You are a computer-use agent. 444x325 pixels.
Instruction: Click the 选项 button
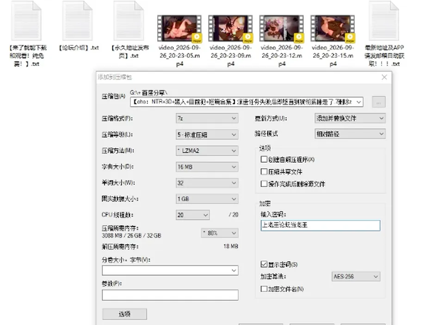tap(124, 314)
